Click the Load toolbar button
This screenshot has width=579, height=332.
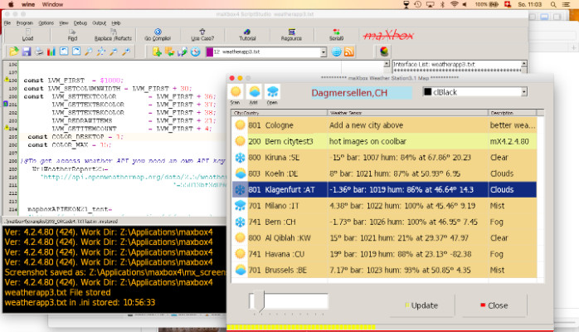tap(27, 35)
